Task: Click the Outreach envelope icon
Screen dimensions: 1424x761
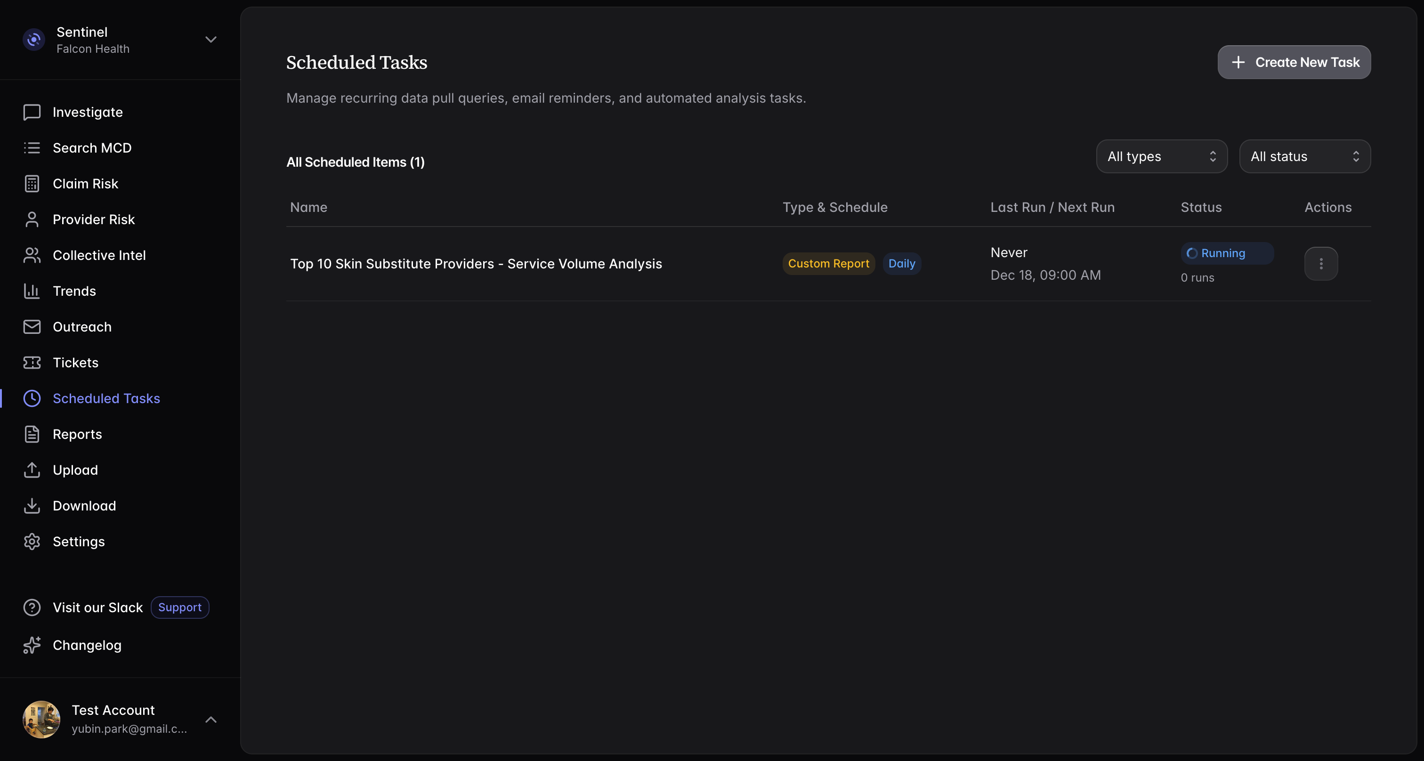Action: point(32,327)
